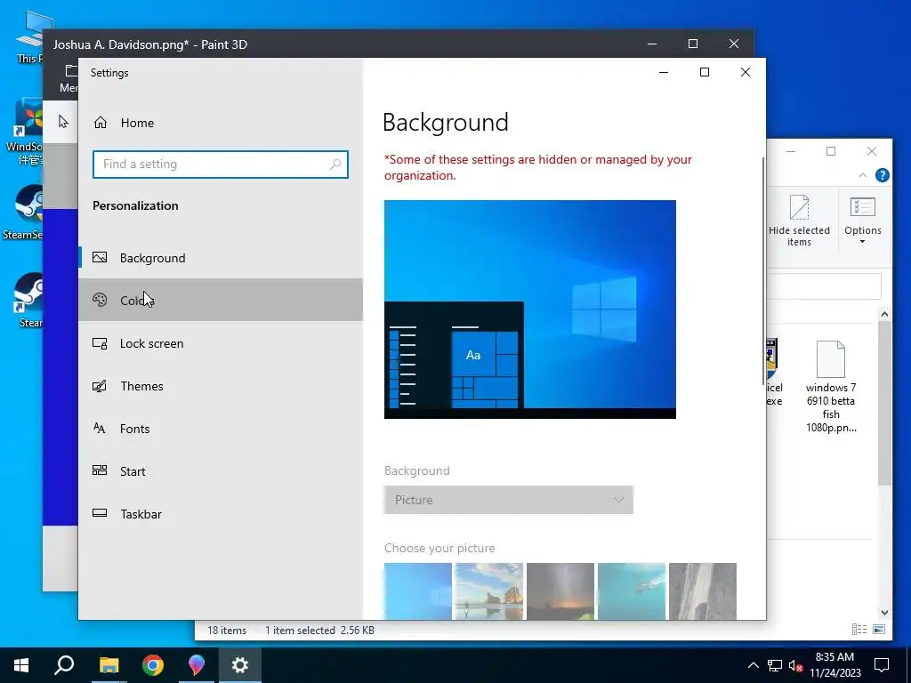Maximize the Paint 3D window
Image resolution: width=911 pixels, height=683 pixels.
tap(692, 44)
